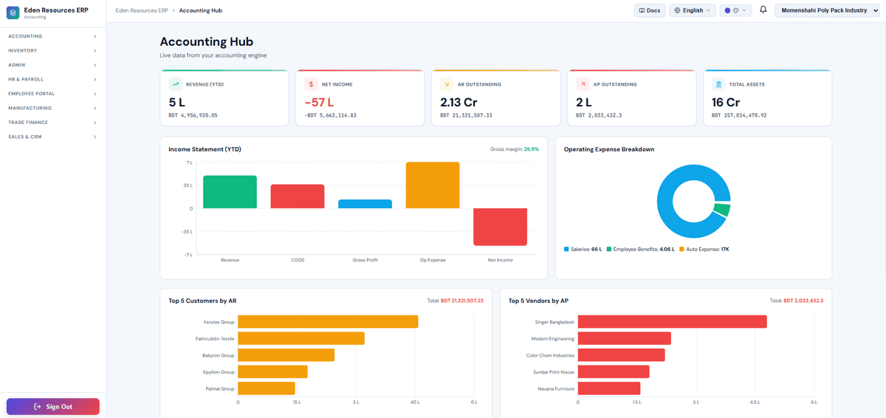Click the Accounting Hub page title
Screen dimensions: 886x418
(207, 42)
